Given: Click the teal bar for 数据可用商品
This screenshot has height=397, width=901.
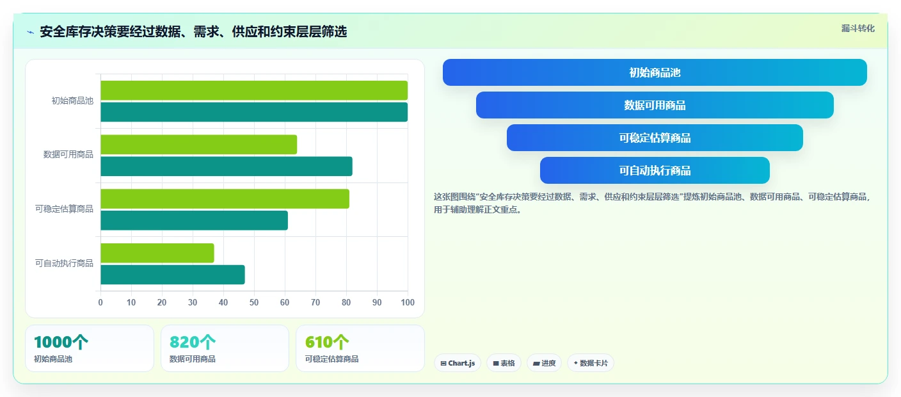Looking at the screenshot, I should click(x=227, y=166).
